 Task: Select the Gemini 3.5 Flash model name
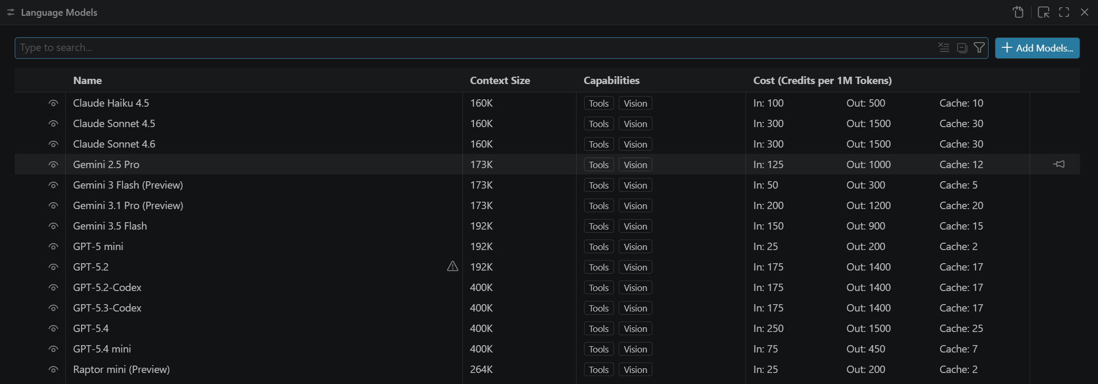point(110,226)
